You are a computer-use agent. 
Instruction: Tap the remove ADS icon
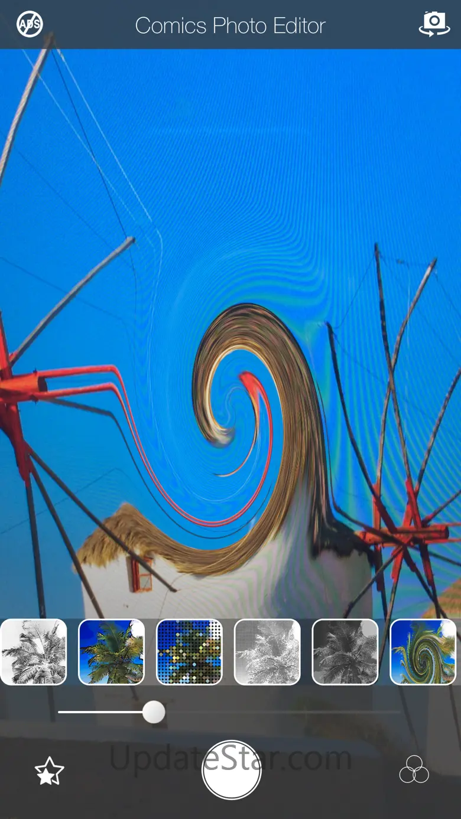click(30, 24)
